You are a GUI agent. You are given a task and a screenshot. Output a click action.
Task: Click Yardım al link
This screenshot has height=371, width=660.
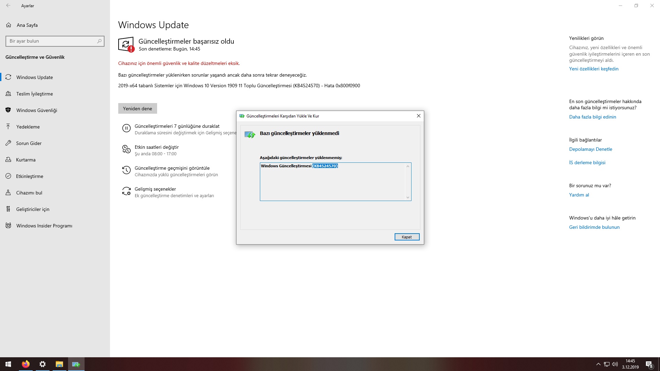coord(579,195)
